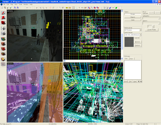Toggle ignore groups mode

pos(46,8)
